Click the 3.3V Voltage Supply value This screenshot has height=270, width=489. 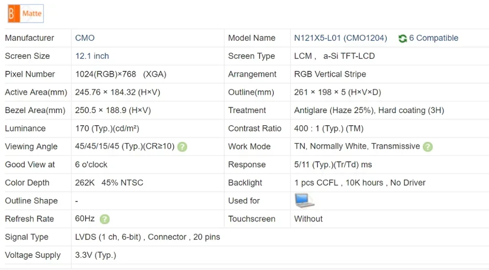coord(95,255)
